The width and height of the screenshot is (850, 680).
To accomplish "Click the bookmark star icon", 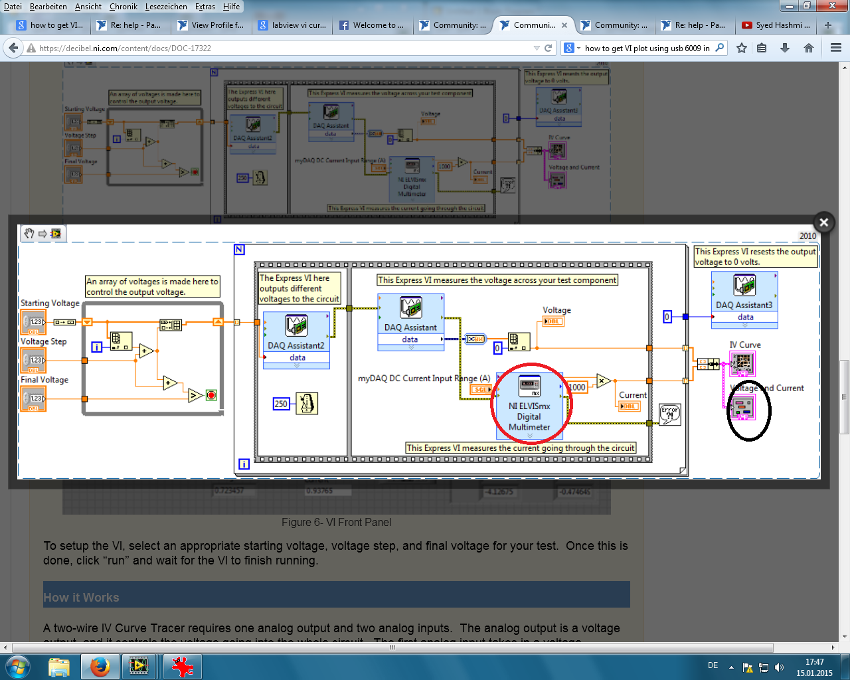I will point(742,48).
